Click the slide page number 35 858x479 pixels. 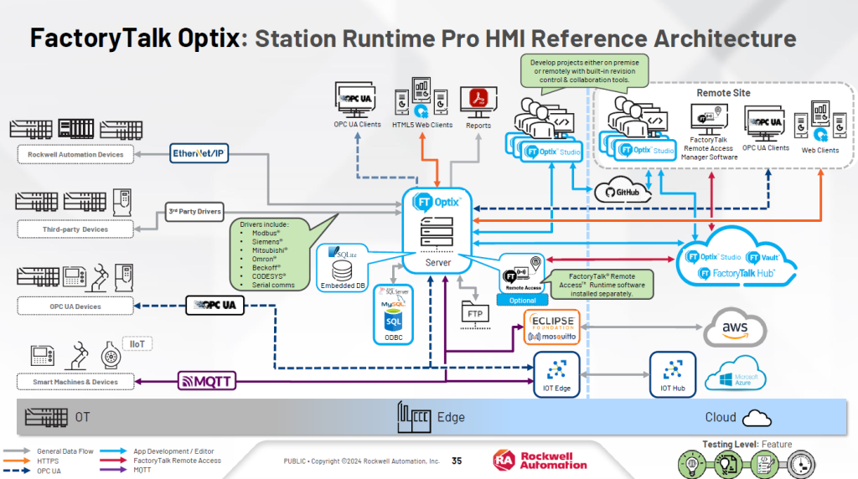tap(457, 461)
